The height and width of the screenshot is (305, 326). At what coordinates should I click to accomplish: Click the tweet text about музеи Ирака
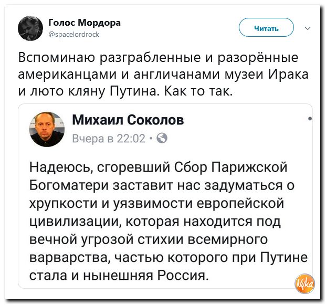[x=163, y=74]
